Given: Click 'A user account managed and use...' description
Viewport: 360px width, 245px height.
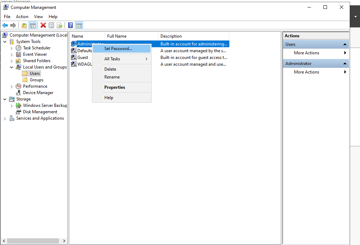Looking at the screenshot, I should click(193, 64).
